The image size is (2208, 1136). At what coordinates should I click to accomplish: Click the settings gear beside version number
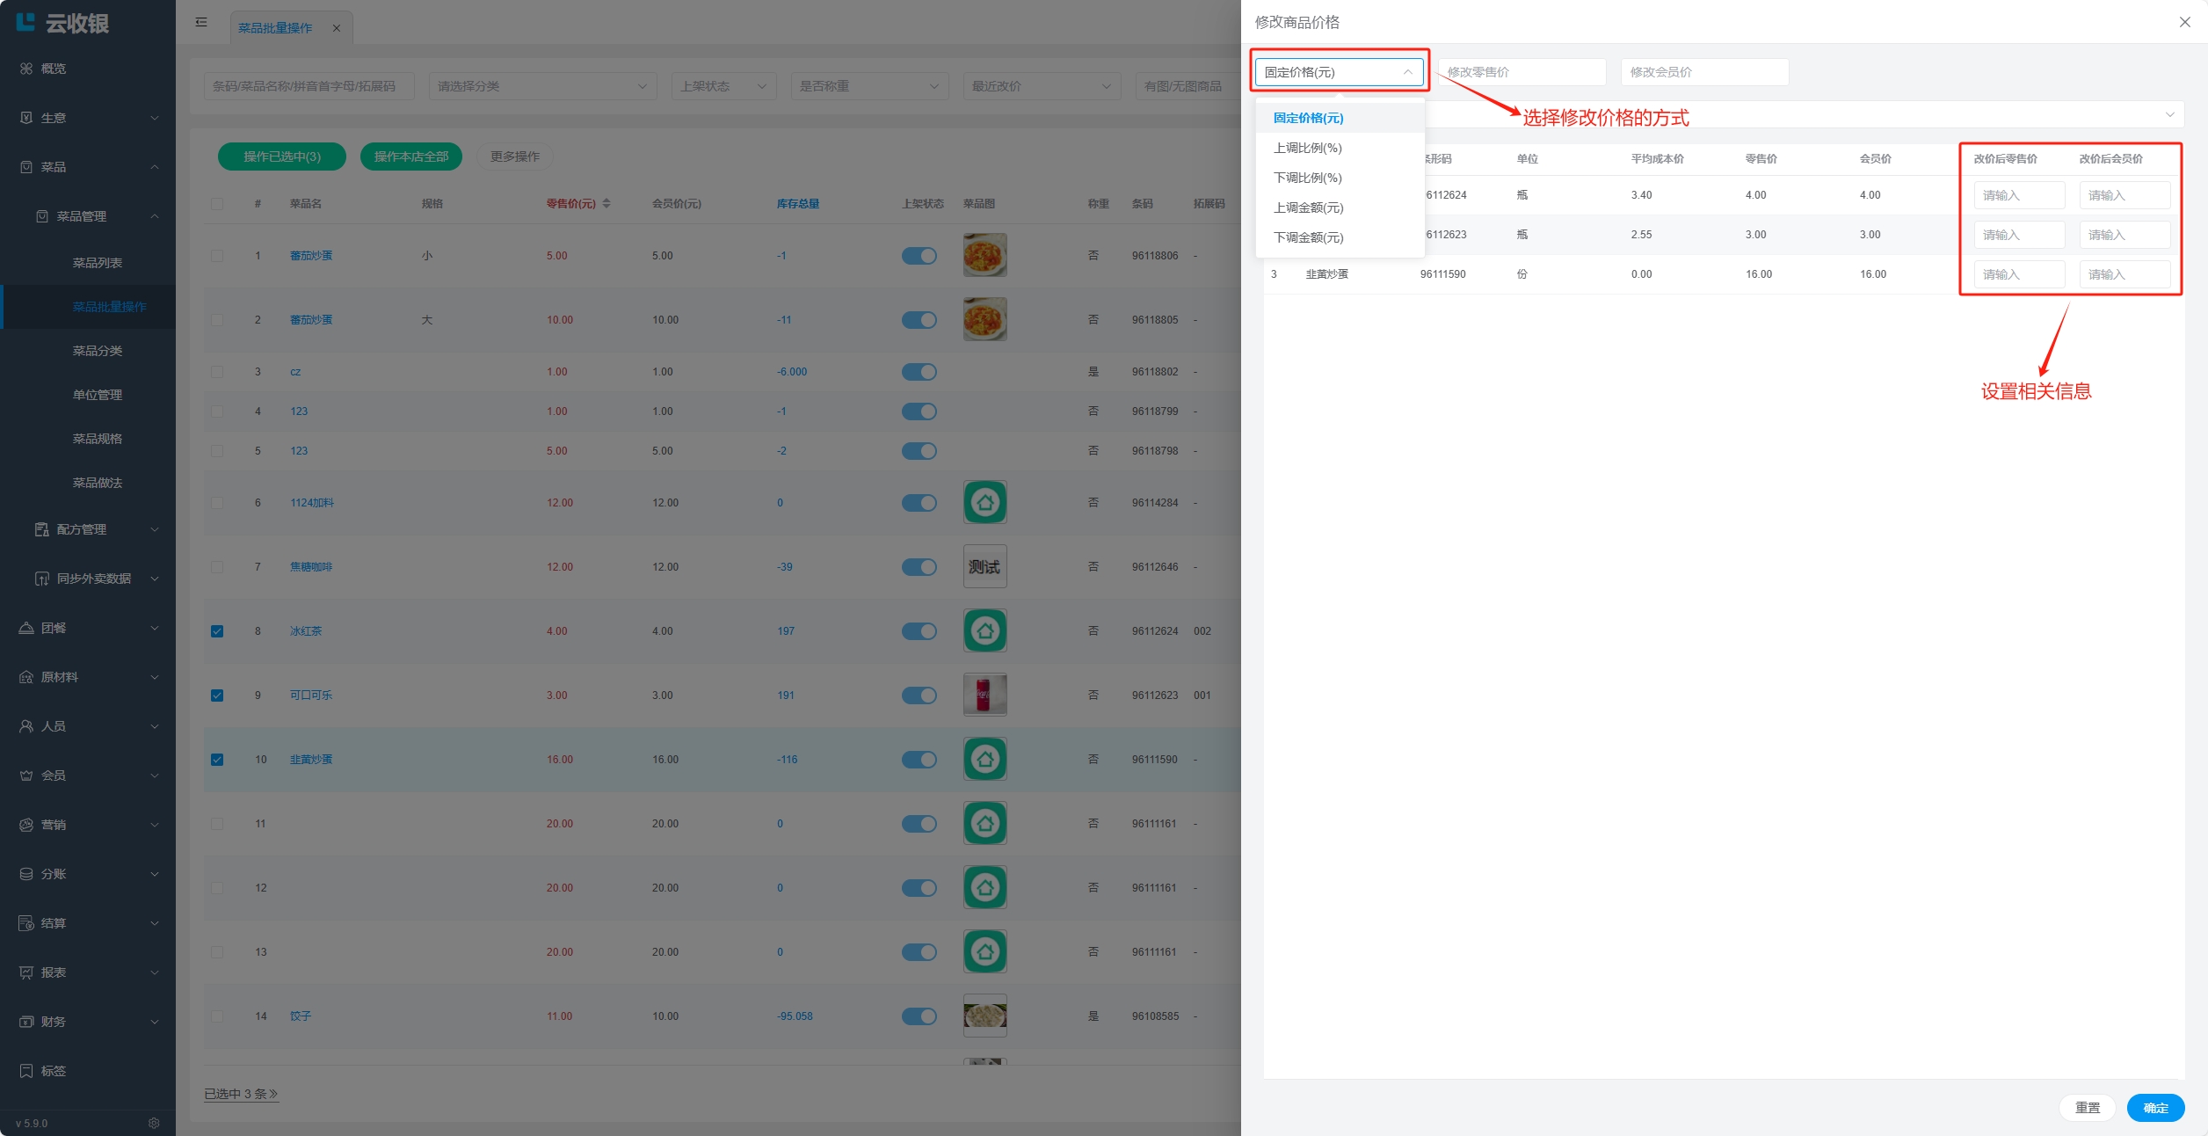coord(154,1123)
